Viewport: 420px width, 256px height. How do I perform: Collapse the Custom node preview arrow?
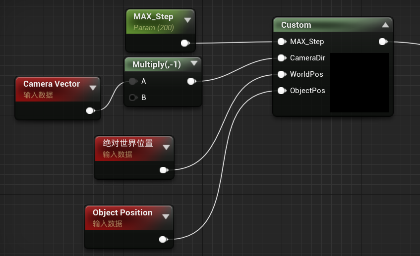click(x=385, y=25)
